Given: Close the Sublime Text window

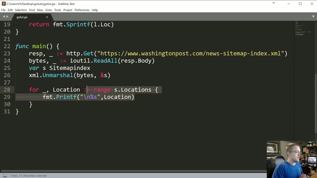Looking at the screenshot, I should pos(312,4).
